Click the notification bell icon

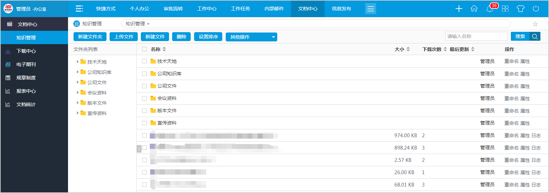coord(490,9)
